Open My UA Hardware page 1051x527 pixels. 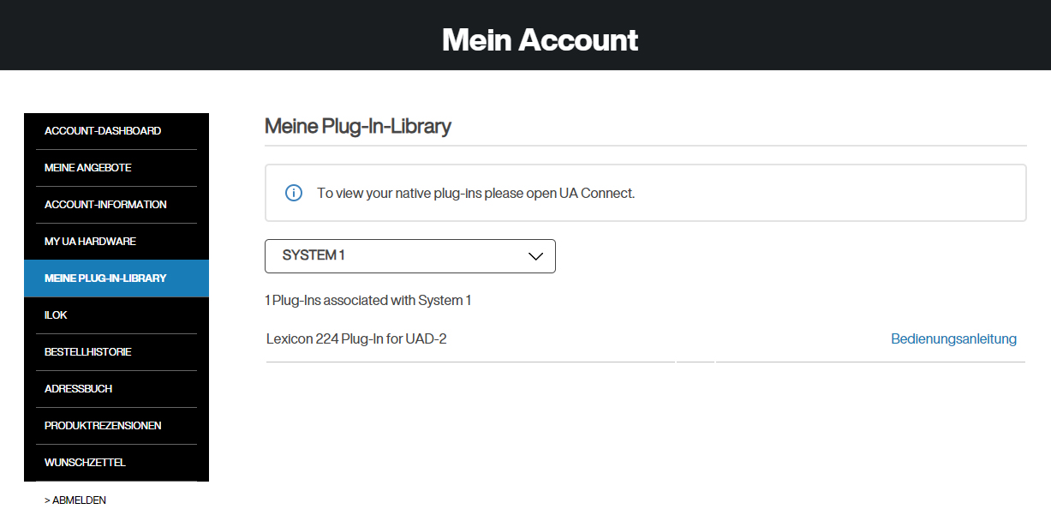(x=90, y=242)
